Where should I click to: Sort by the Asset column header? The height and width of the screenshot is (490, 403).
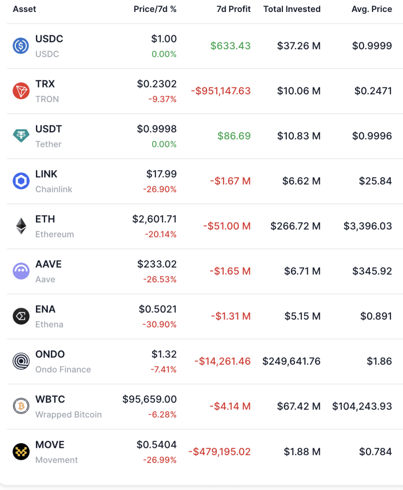coord(24,9)
